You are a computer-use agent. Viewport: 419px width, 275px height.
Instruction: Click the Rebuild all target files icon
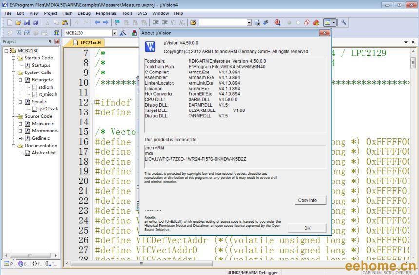[27, 33]
